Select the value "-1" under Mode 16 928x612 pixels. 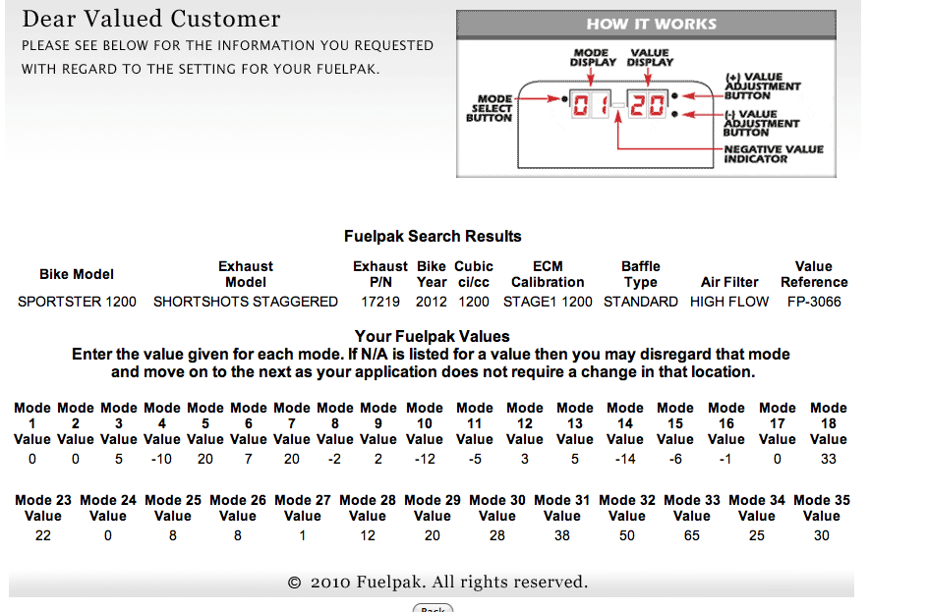pos(725,459)
